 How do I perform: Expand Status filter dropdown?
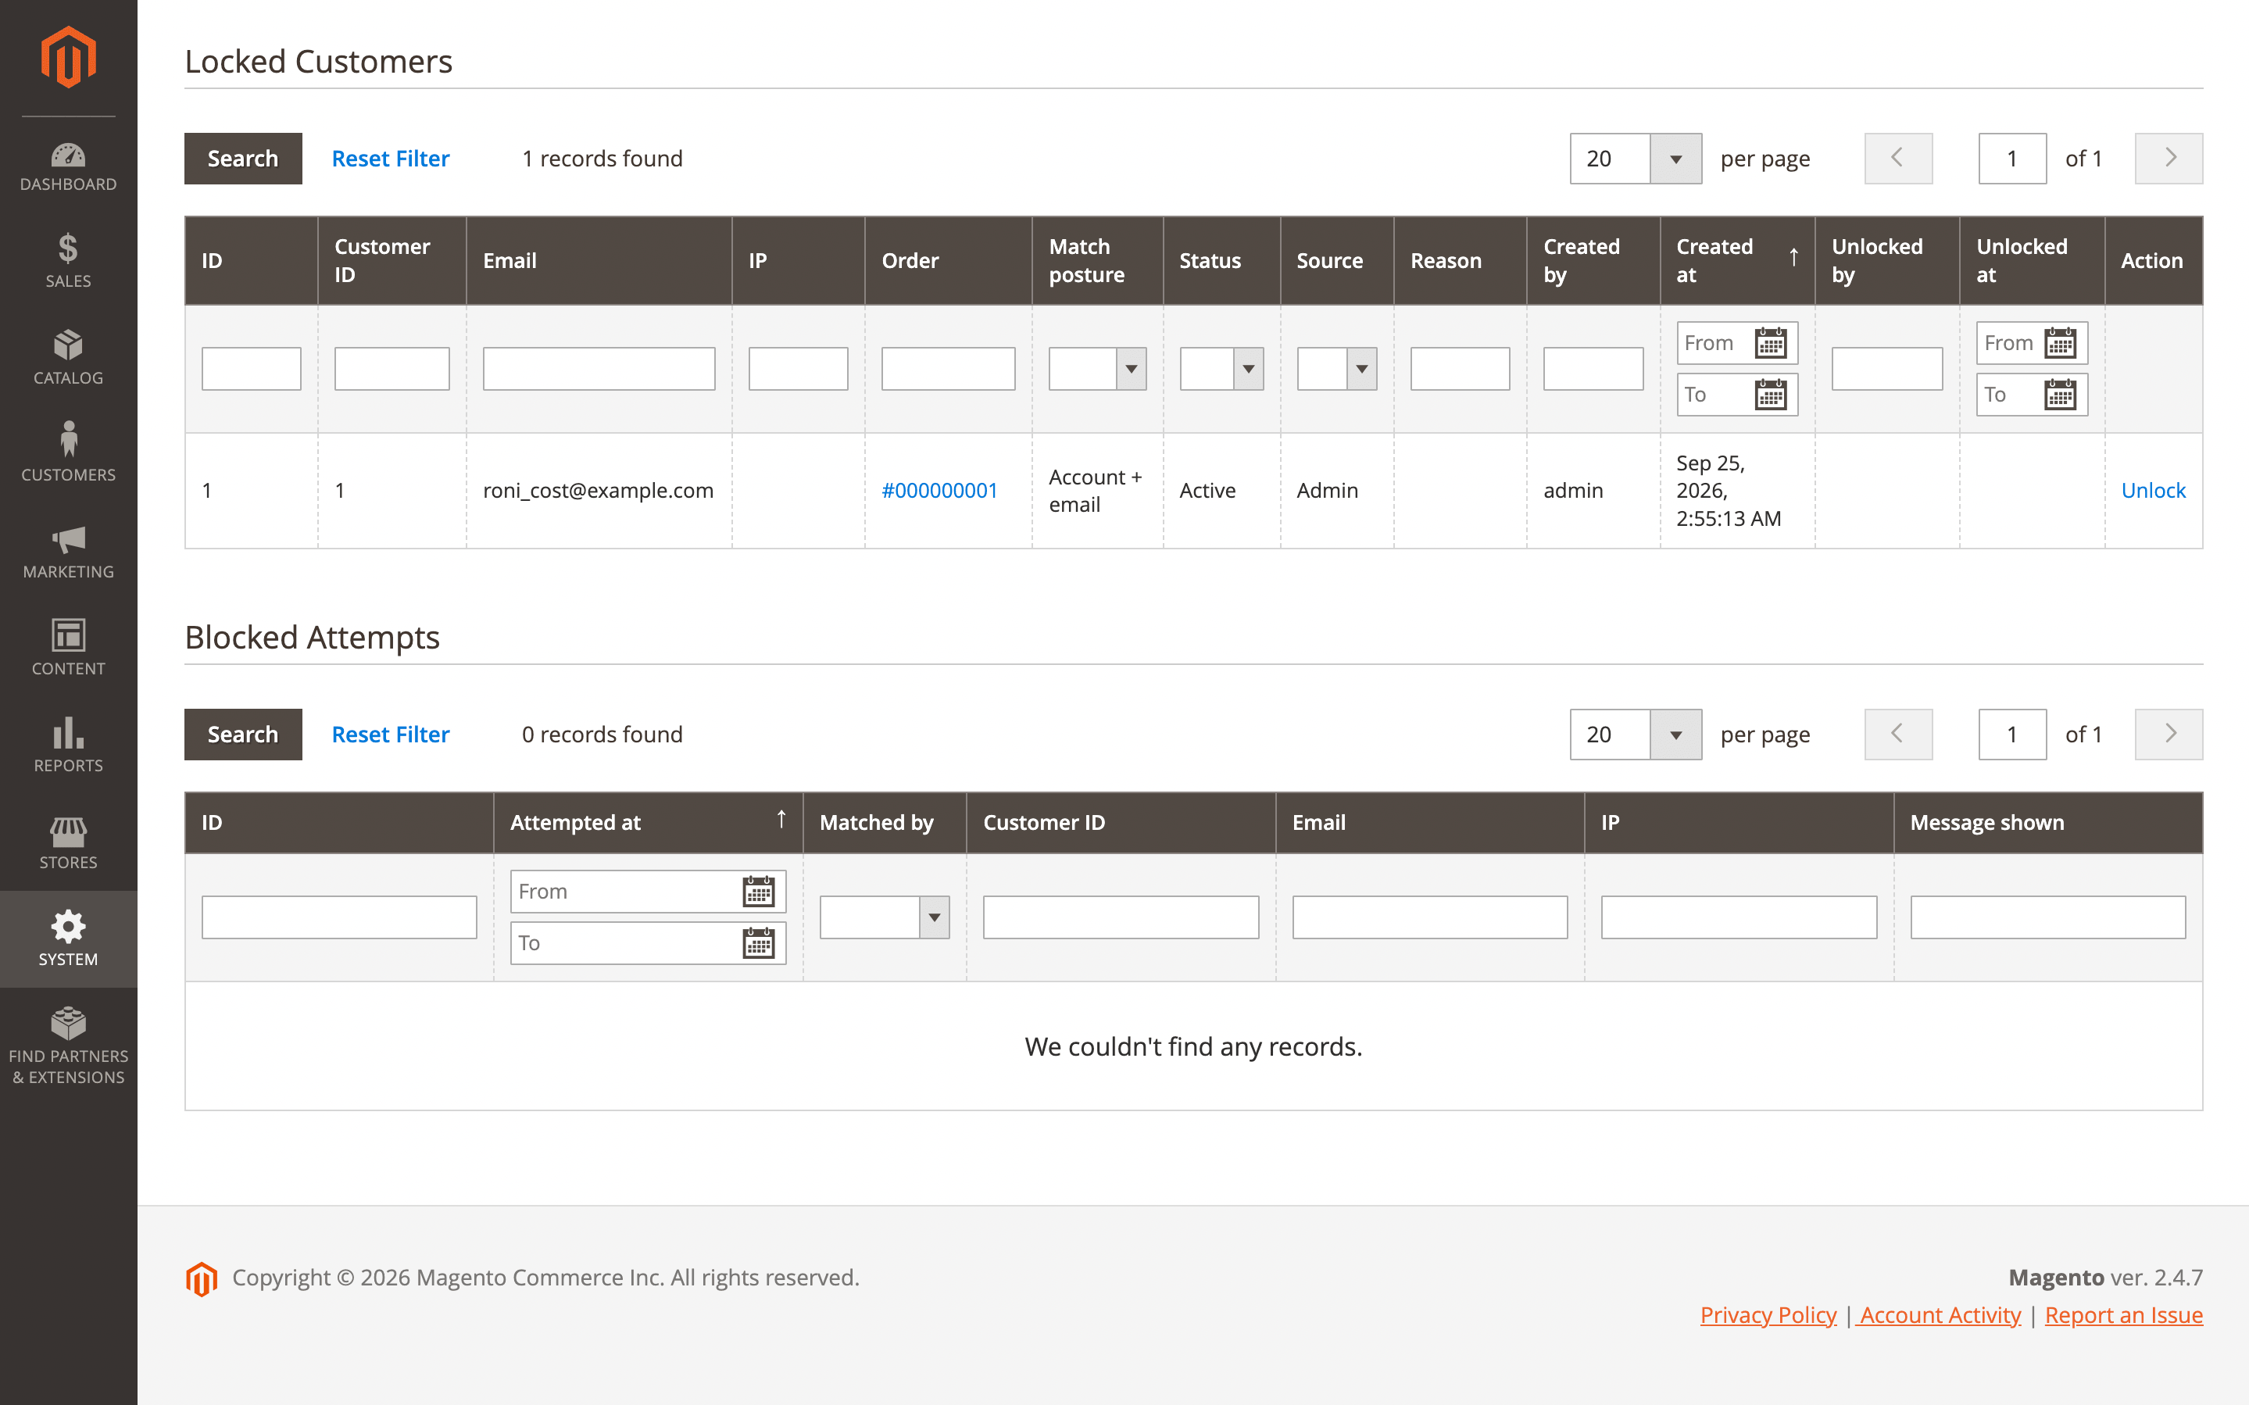tap(1221, 369)
